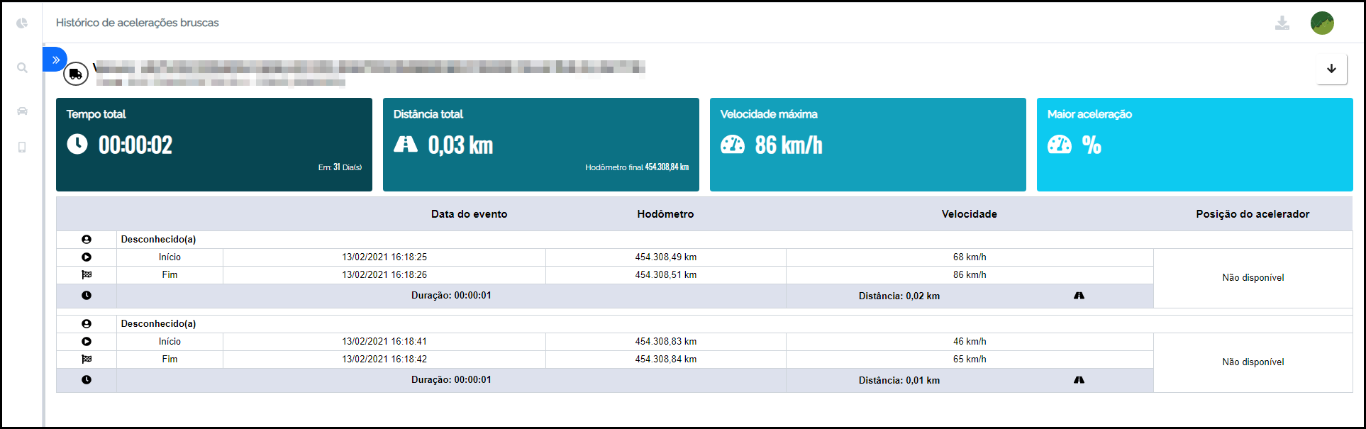Screen dimensions: 1366x429
Task: Click flag icon for 16:18:26 Fim row
Action: coord(87,275)
